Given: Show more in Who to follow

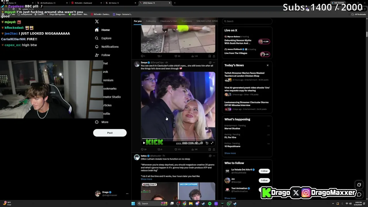Looking at the screenshot, I should [230, 198].
